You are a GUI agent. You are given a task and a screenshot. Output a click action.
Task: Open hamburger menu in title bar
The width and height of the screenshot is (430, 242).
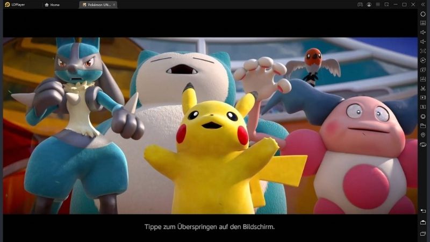(x=378, y=4)
